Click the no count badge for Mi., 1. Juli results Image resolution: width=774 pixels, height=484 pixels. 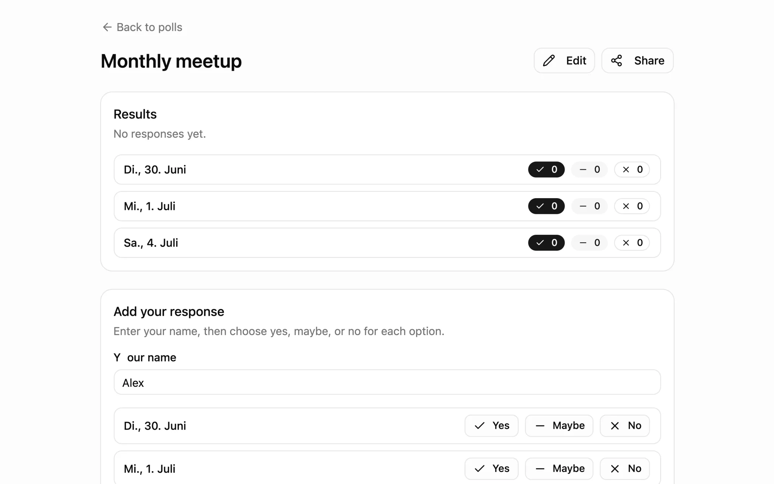point(632,206)
